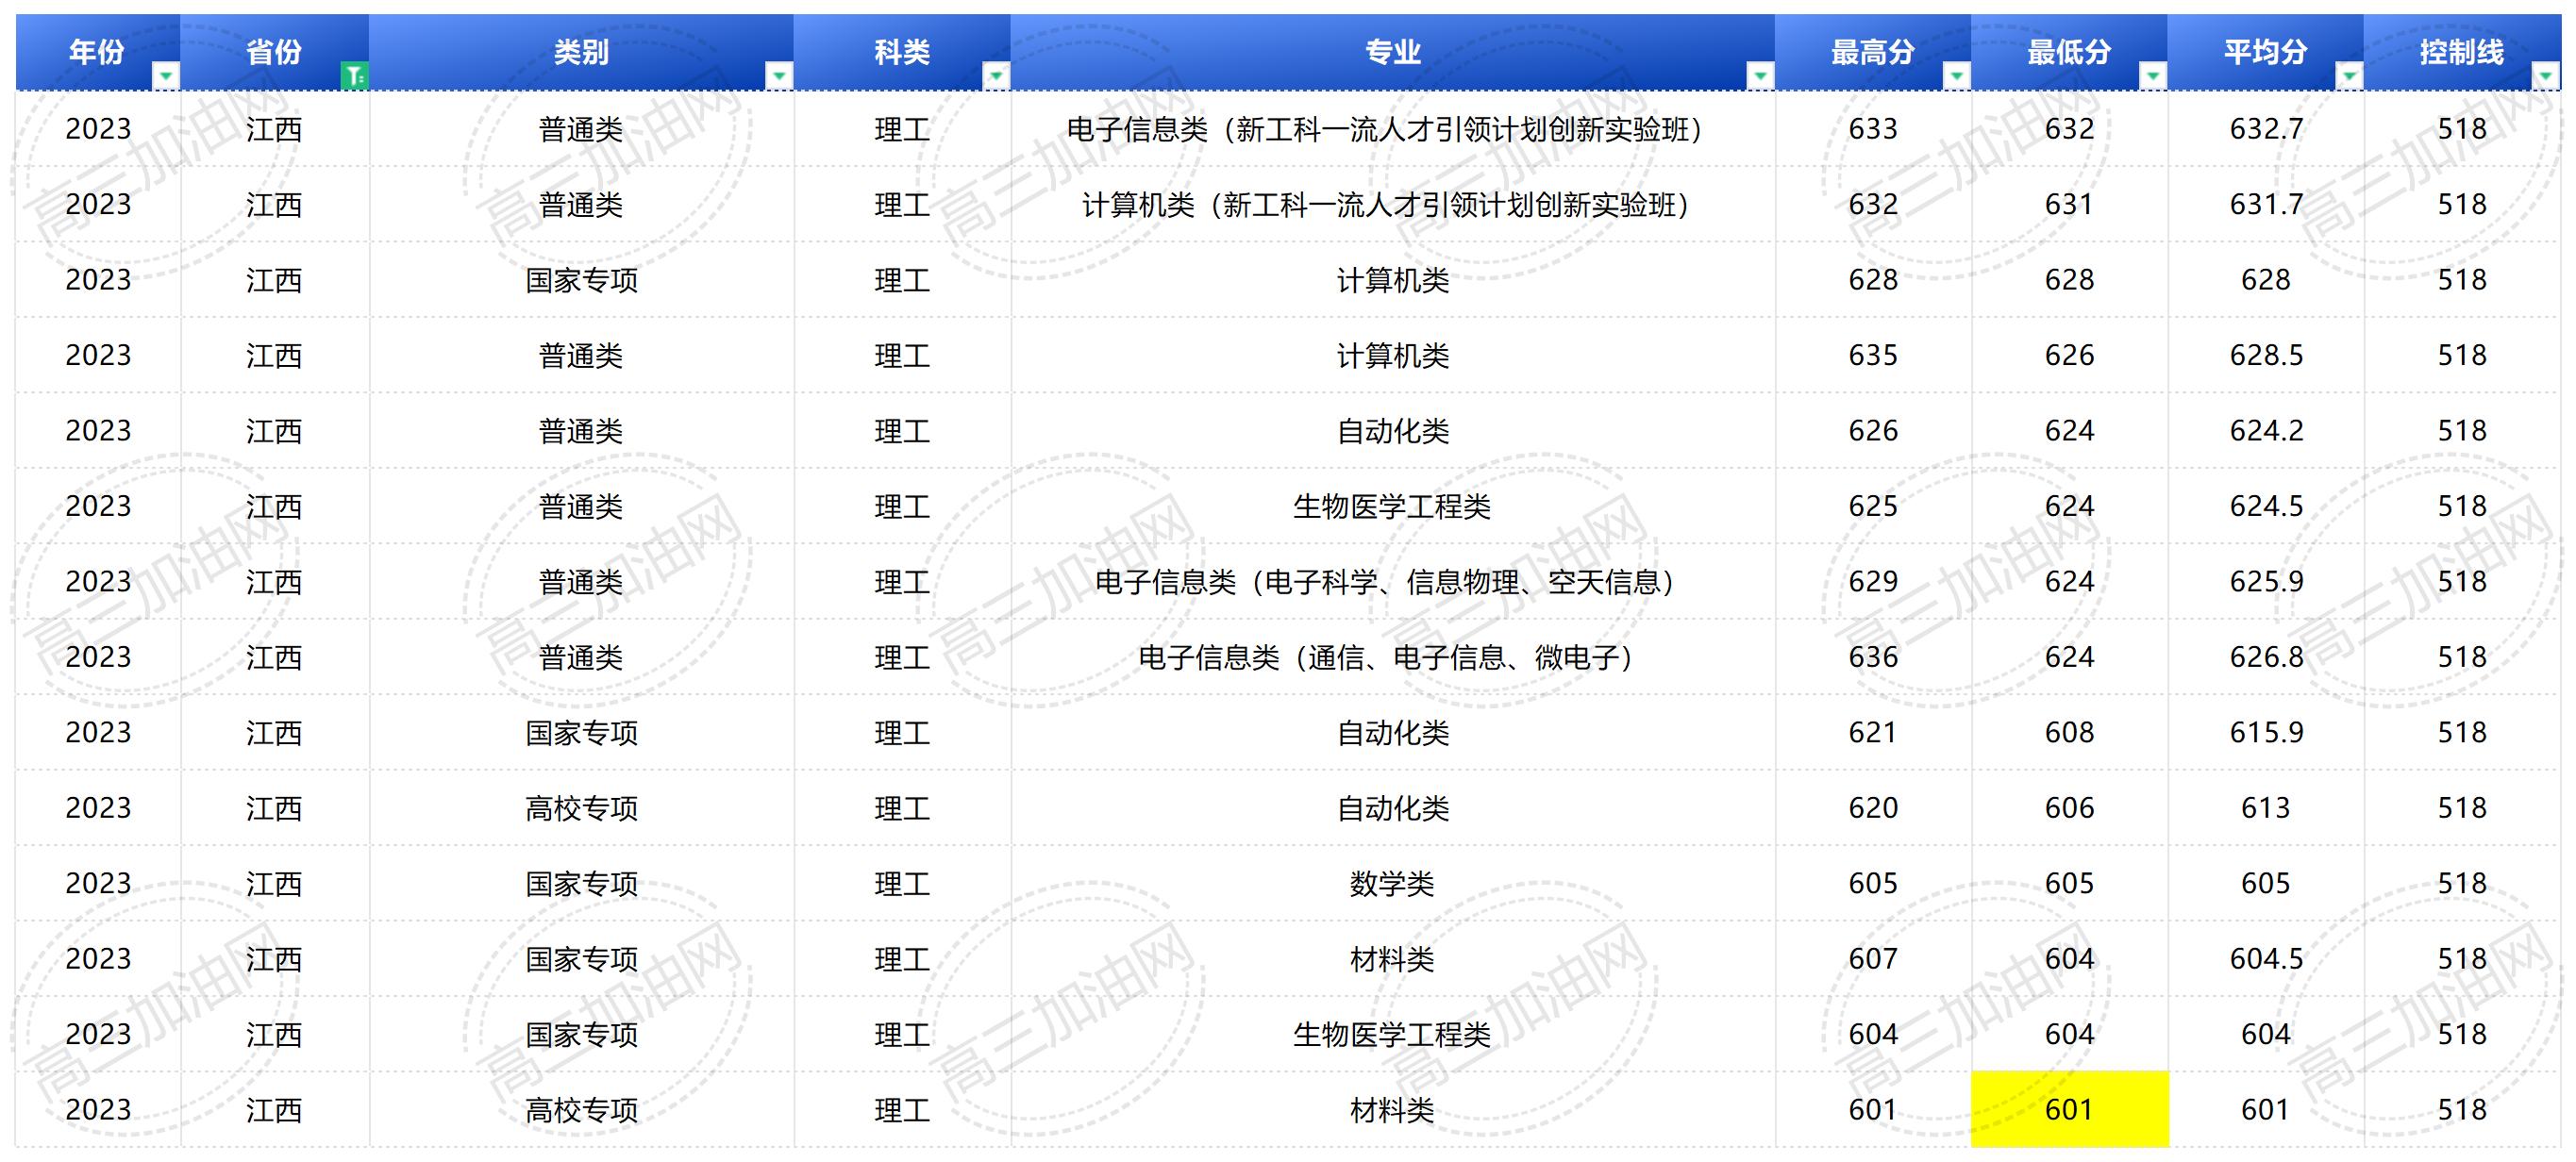The height and width of the screenshot is (1162, 2576).
Task: Select average score cell 604.5
Action: pyautogui.click(x=2266, y=959)
